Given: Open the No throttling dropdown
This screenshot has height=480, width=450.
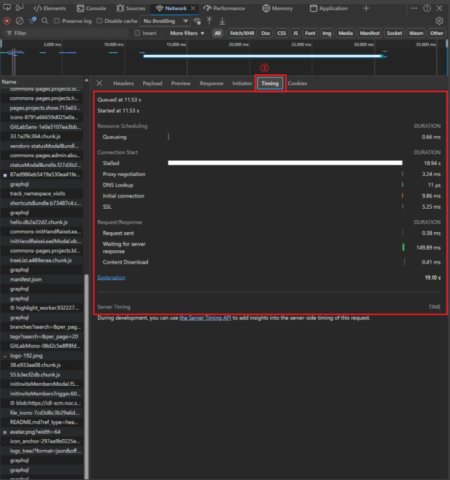Looking at the screenshot, I should pyautogui.click(x=165, y=21).
